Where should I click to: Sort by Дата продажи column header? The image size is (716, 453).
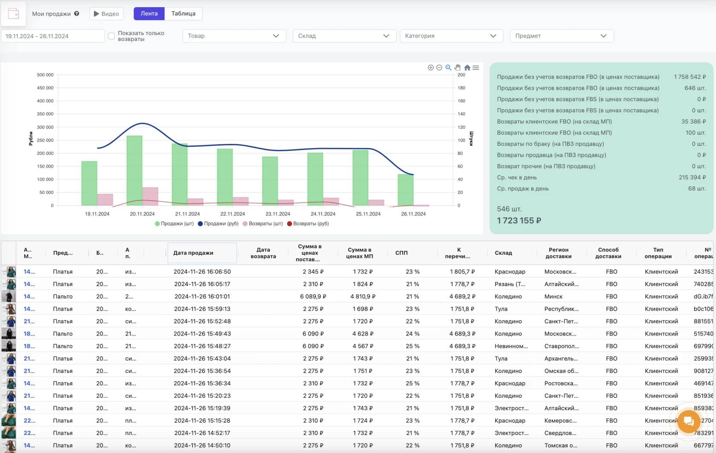193,253
